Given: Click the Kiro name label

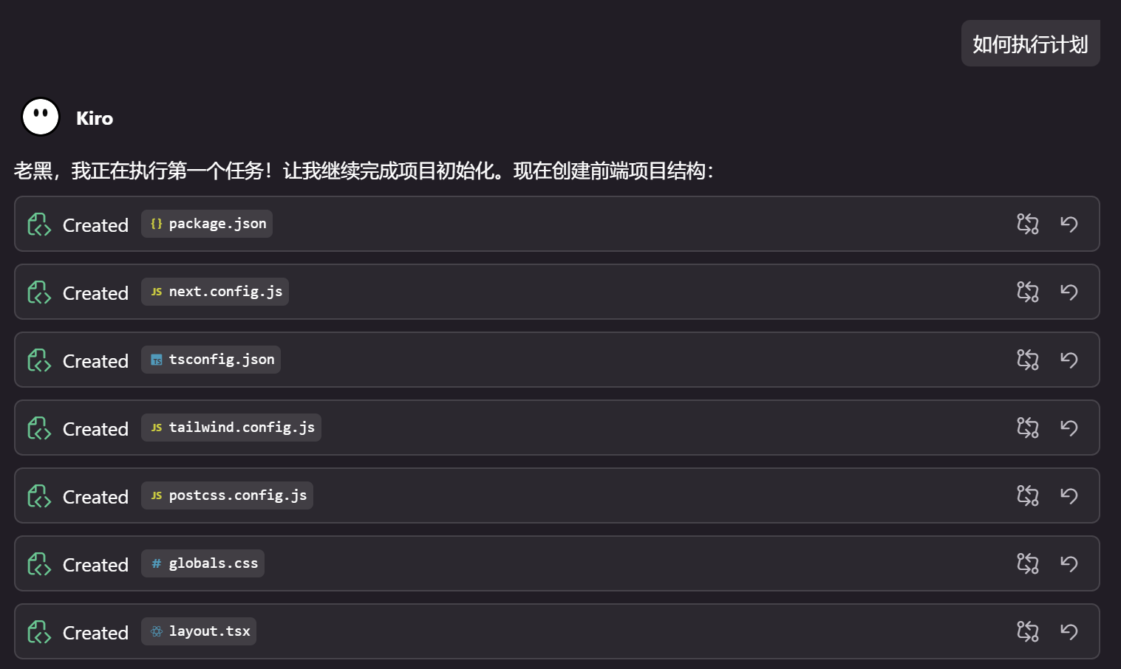Looking at the screenshot, I should (95, 118).
